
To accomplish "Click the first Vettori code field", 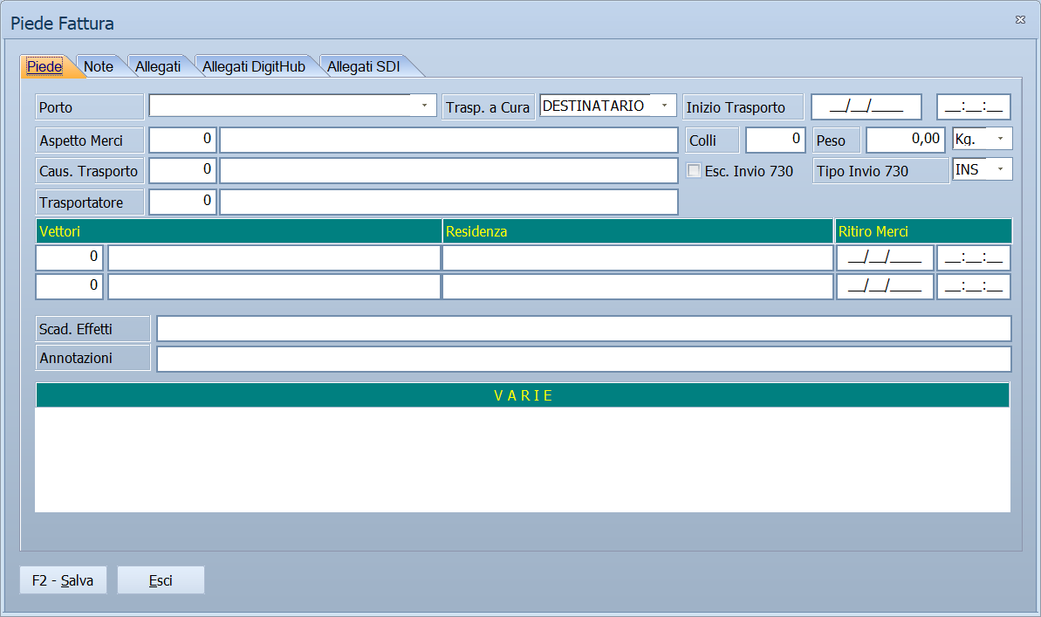I will [69, 257].
